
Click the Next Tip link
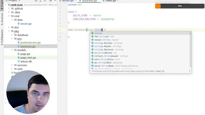click(x=160, y=71)
